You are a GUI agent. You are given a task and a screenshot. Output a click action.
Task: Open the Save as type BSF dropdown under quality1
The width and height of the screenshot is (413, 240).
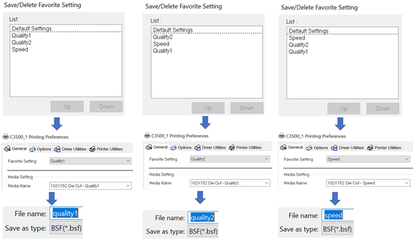click(x=66, y=228)
